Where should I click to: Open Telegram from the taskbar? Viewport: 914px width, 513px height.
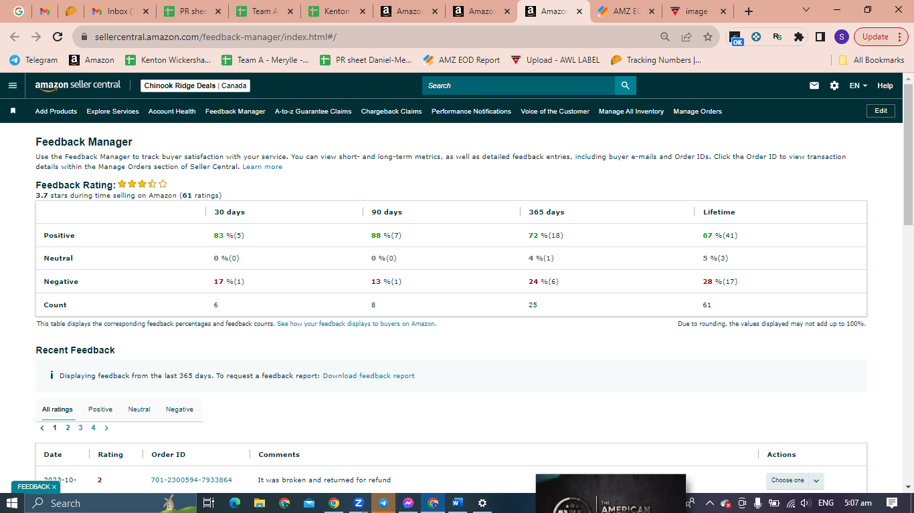[x=383, y=503]
